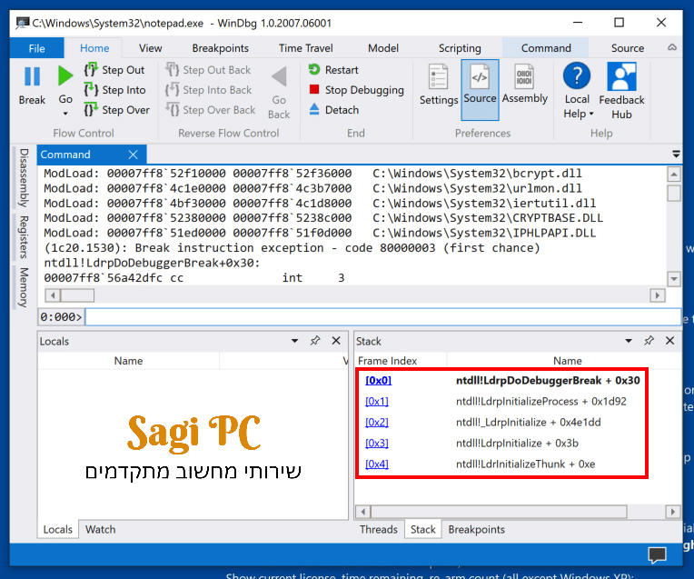Click the Step Into button
Viewport: 694px width, 579px height.
[115, 90]
